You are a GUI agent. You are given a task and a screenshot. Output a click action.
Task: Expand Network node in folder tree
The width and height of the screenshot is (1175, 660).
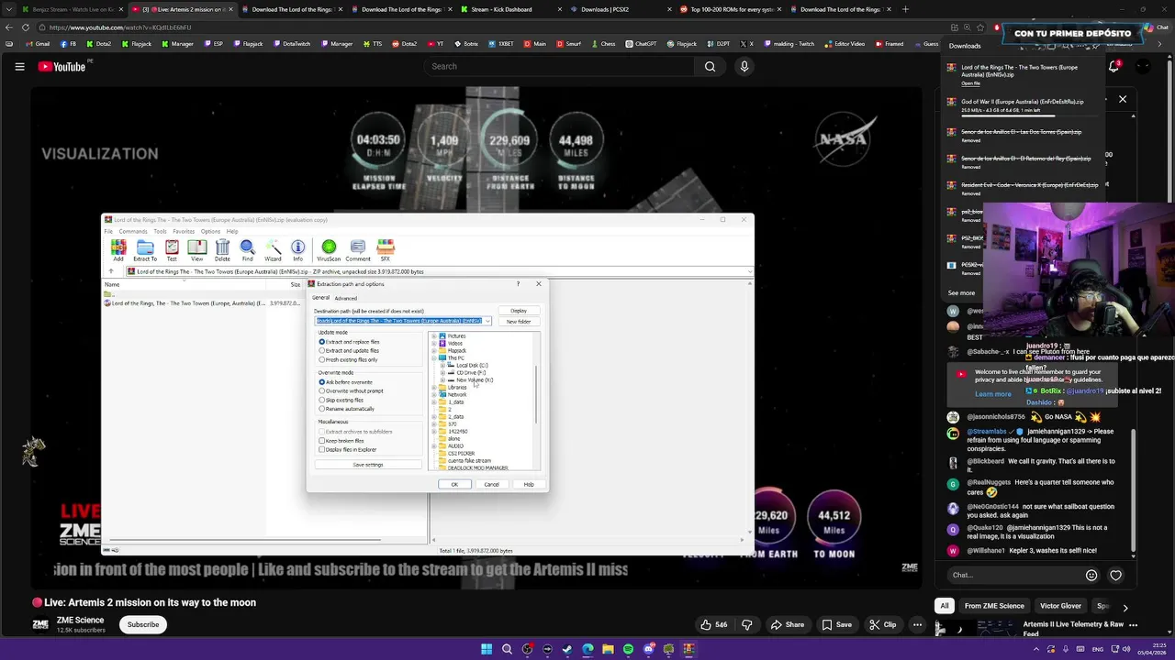[x=434, y=395]
